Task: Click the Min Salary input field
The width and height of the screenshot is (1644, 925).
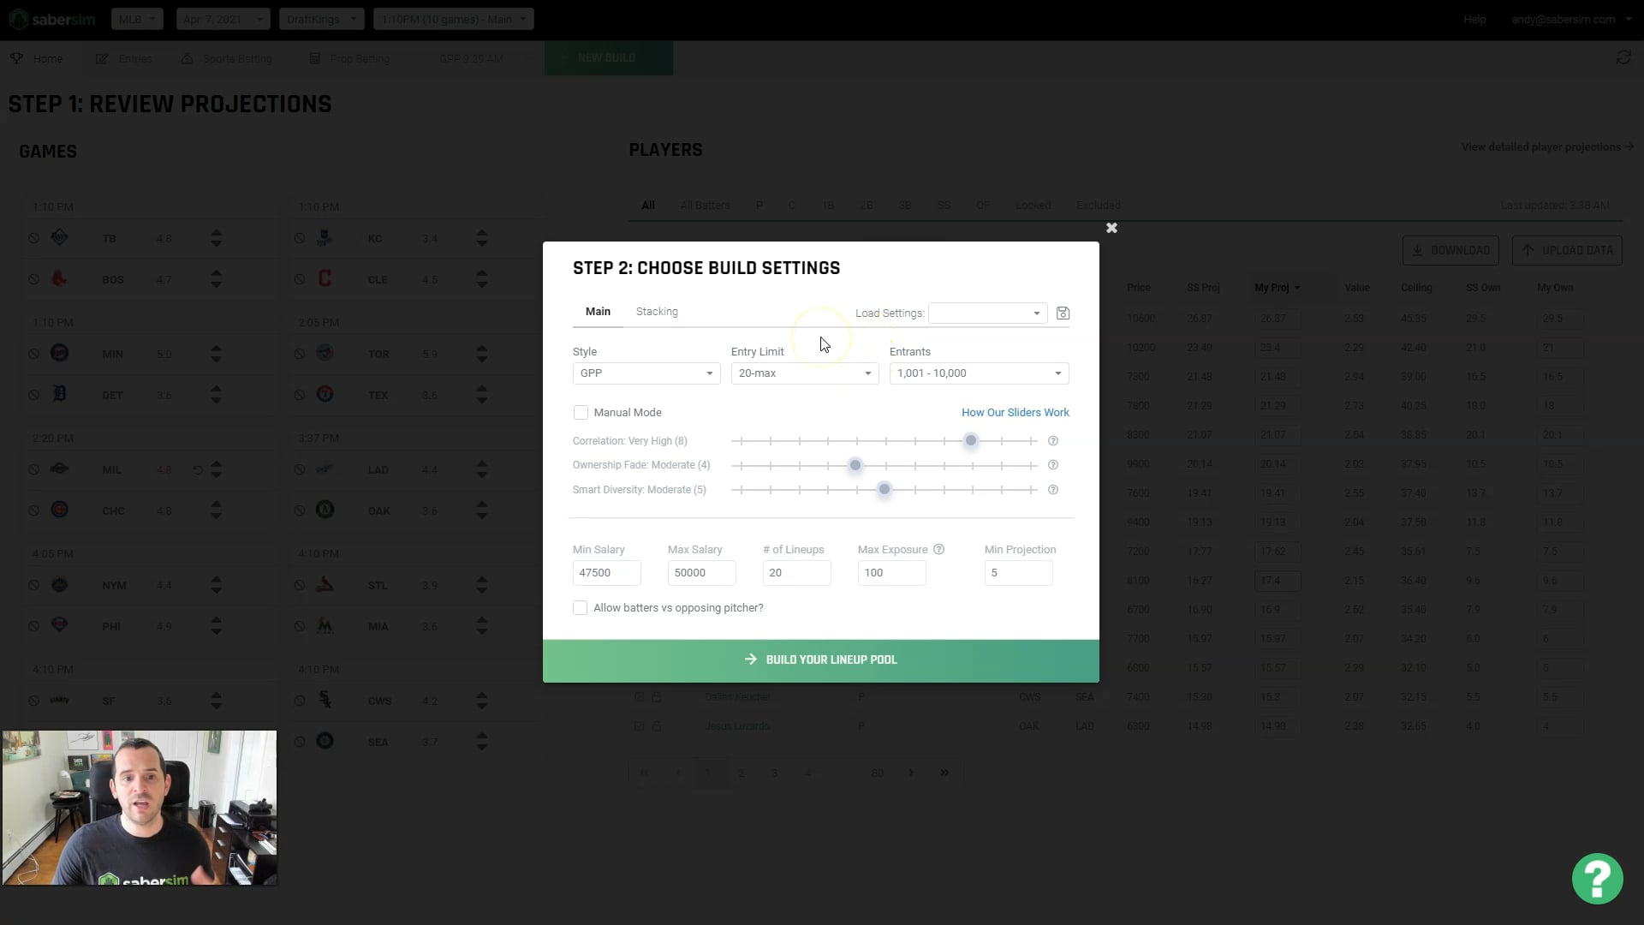Action: point(606,573)
